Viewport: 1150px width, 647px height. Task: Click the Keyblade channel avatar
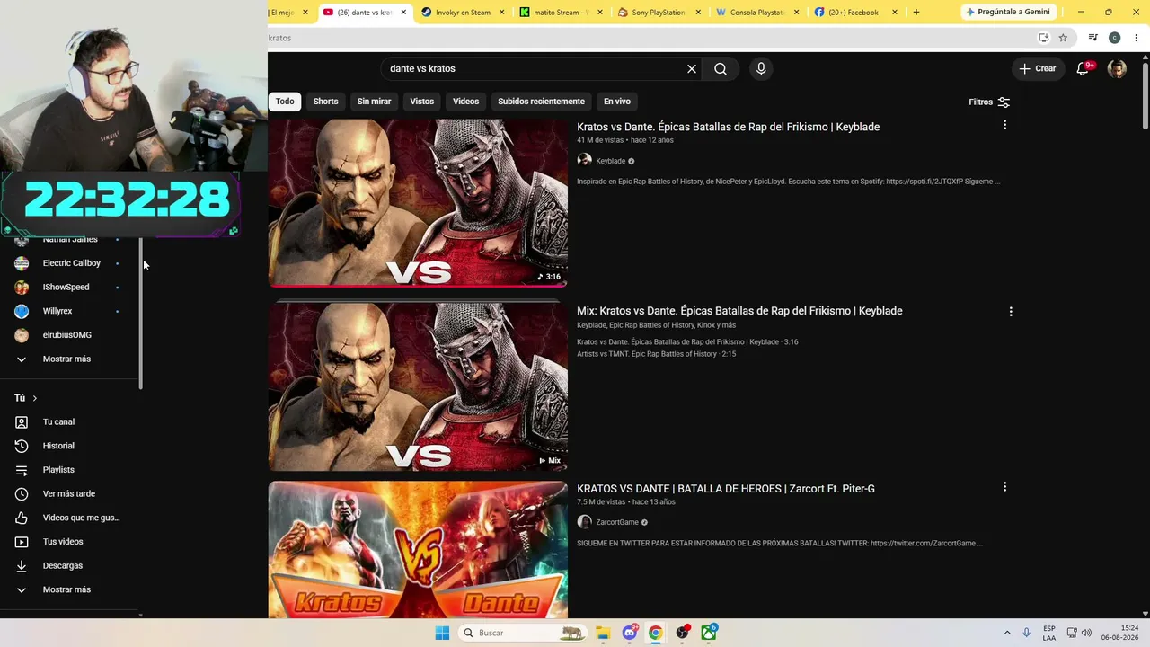click(584, 160)
